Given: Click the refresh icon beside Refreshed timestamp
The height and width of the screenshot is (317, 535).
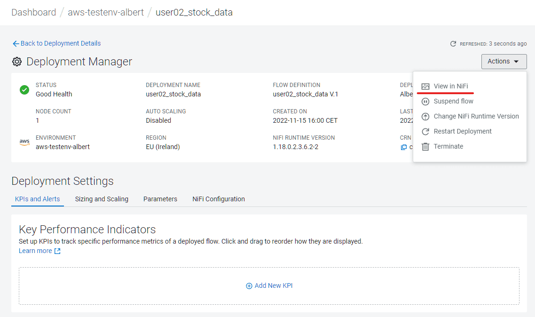Looking at the screenshot, I should [x=453, y=44].
